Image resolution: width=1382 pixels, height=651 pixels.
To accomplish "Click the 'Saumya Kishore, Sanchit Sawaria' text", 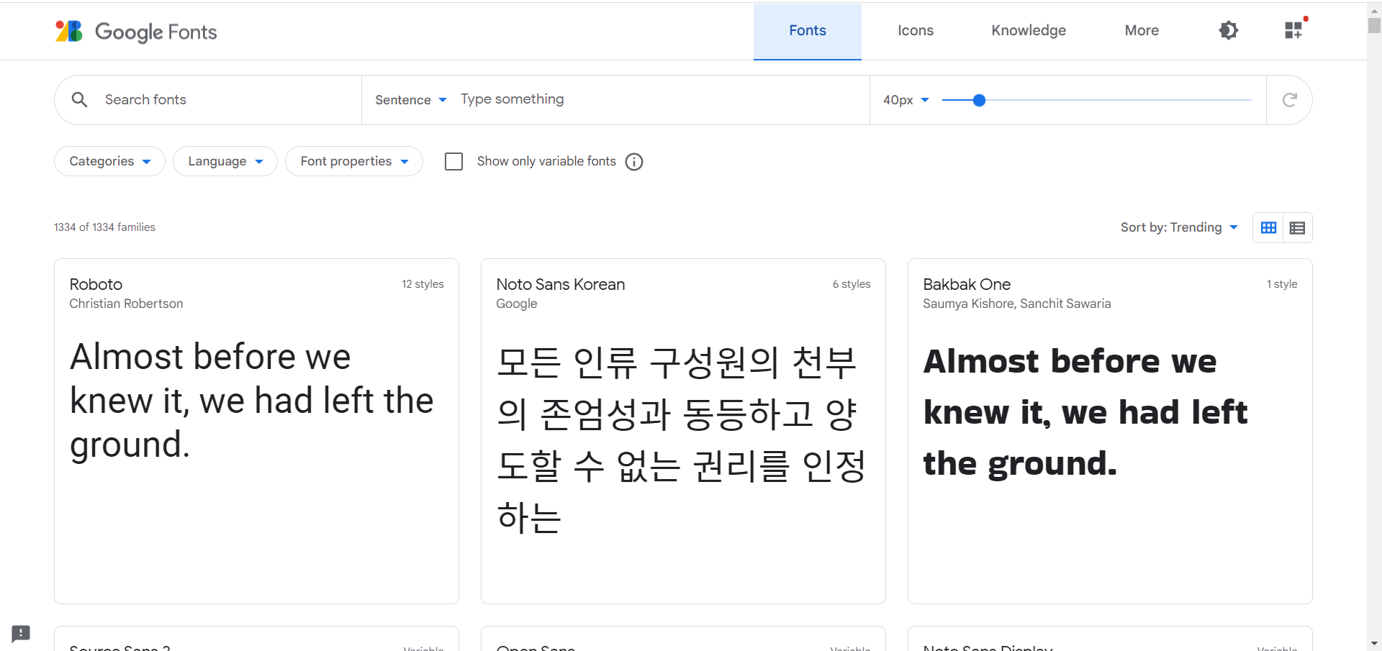I will (1016, 304).
